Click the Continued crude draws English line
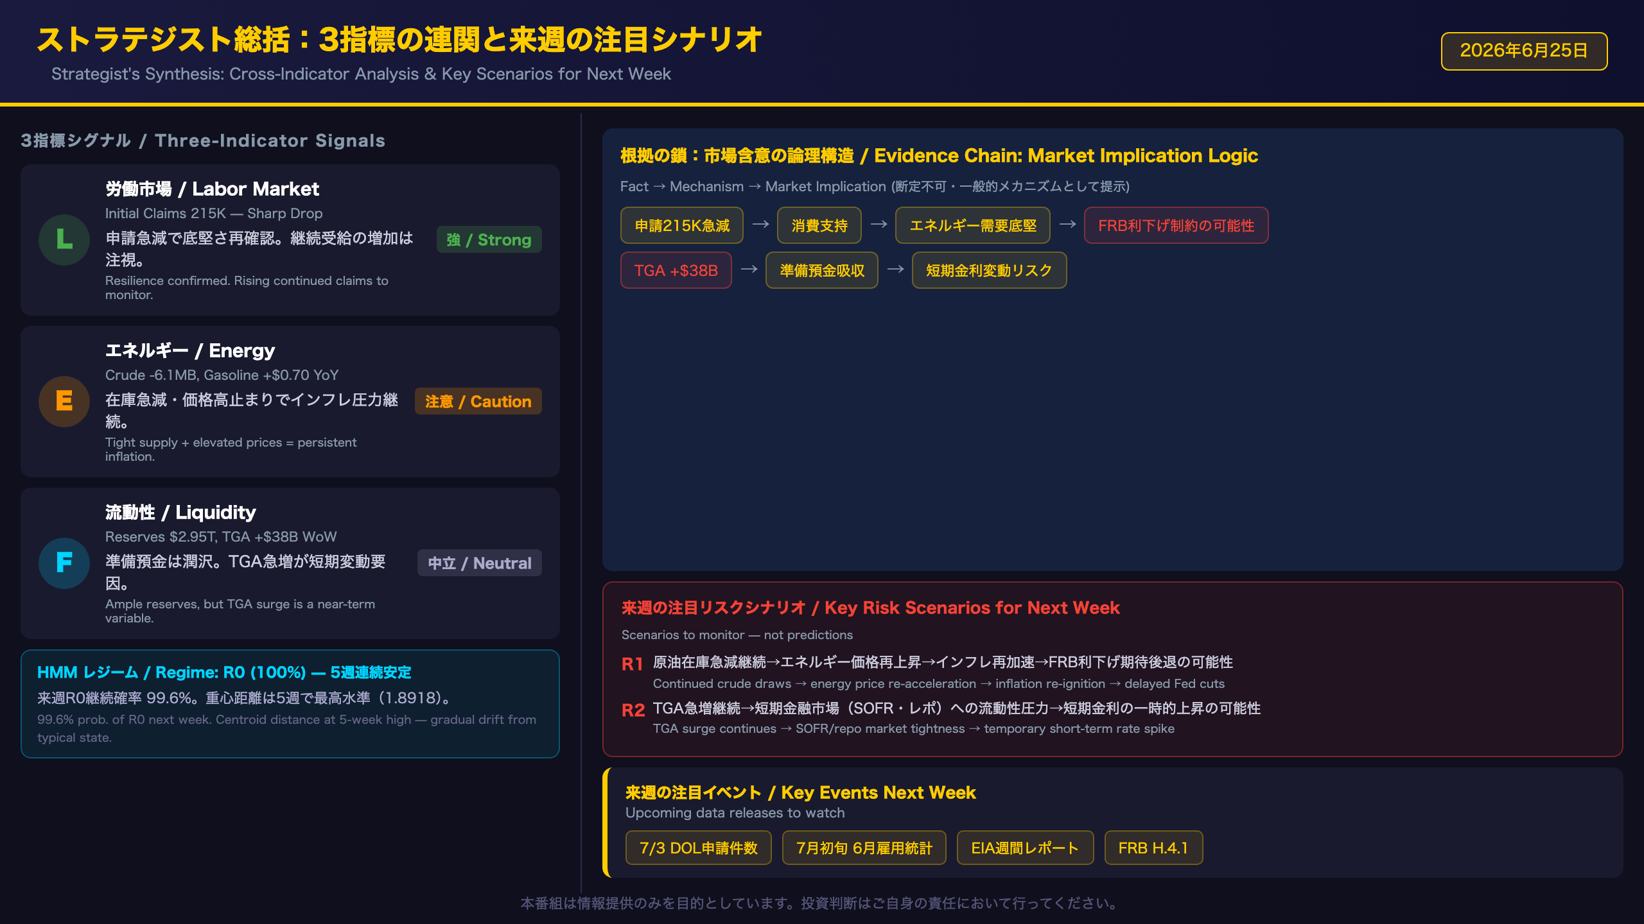1644x924 pixels. [939, 683]
